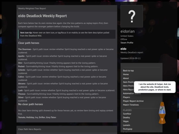Viewport: 179px width, 134px height.
Task: Click 'Weekly Weighted Tree Report' header text
Action: pyautogui.click(x=32, y=8)
